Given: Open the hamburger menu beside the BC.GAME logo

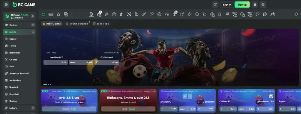Looking at the screenshot, I should pos(6,5).
